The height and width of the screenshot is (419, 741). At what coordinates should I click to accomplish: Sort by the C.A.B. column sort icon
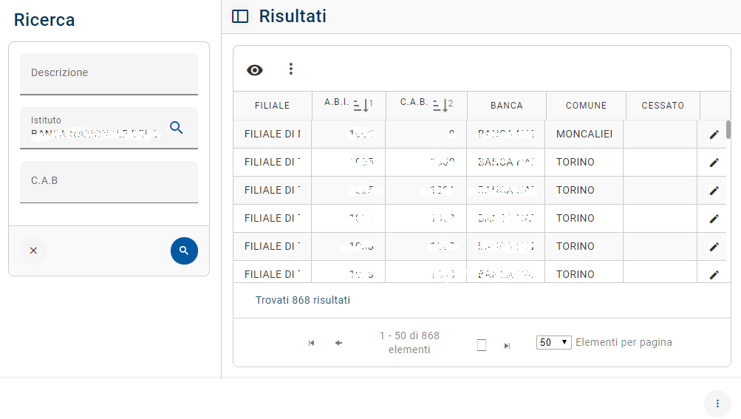point(441,105)
